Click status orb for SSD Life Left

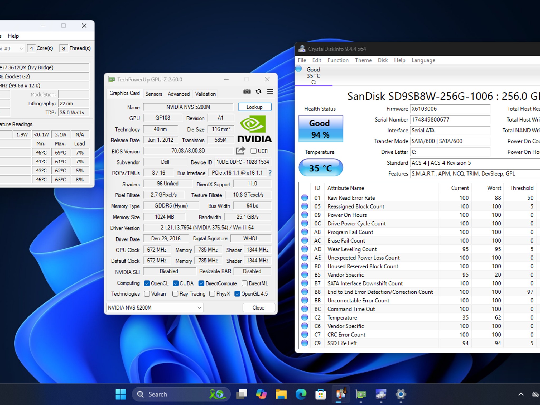[x=305, y=343]
